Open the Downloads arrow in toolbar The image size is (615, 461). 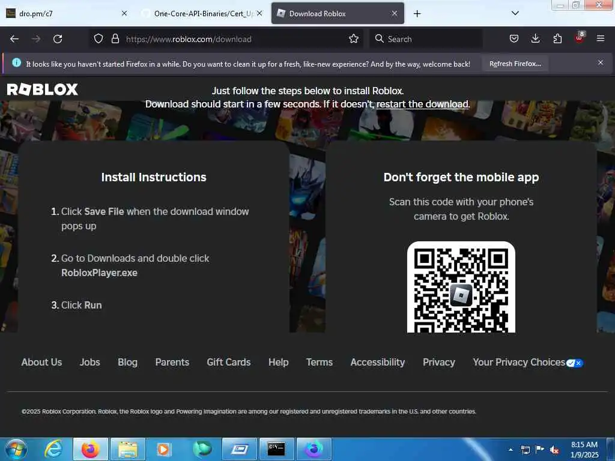click(x=535, y=38)
